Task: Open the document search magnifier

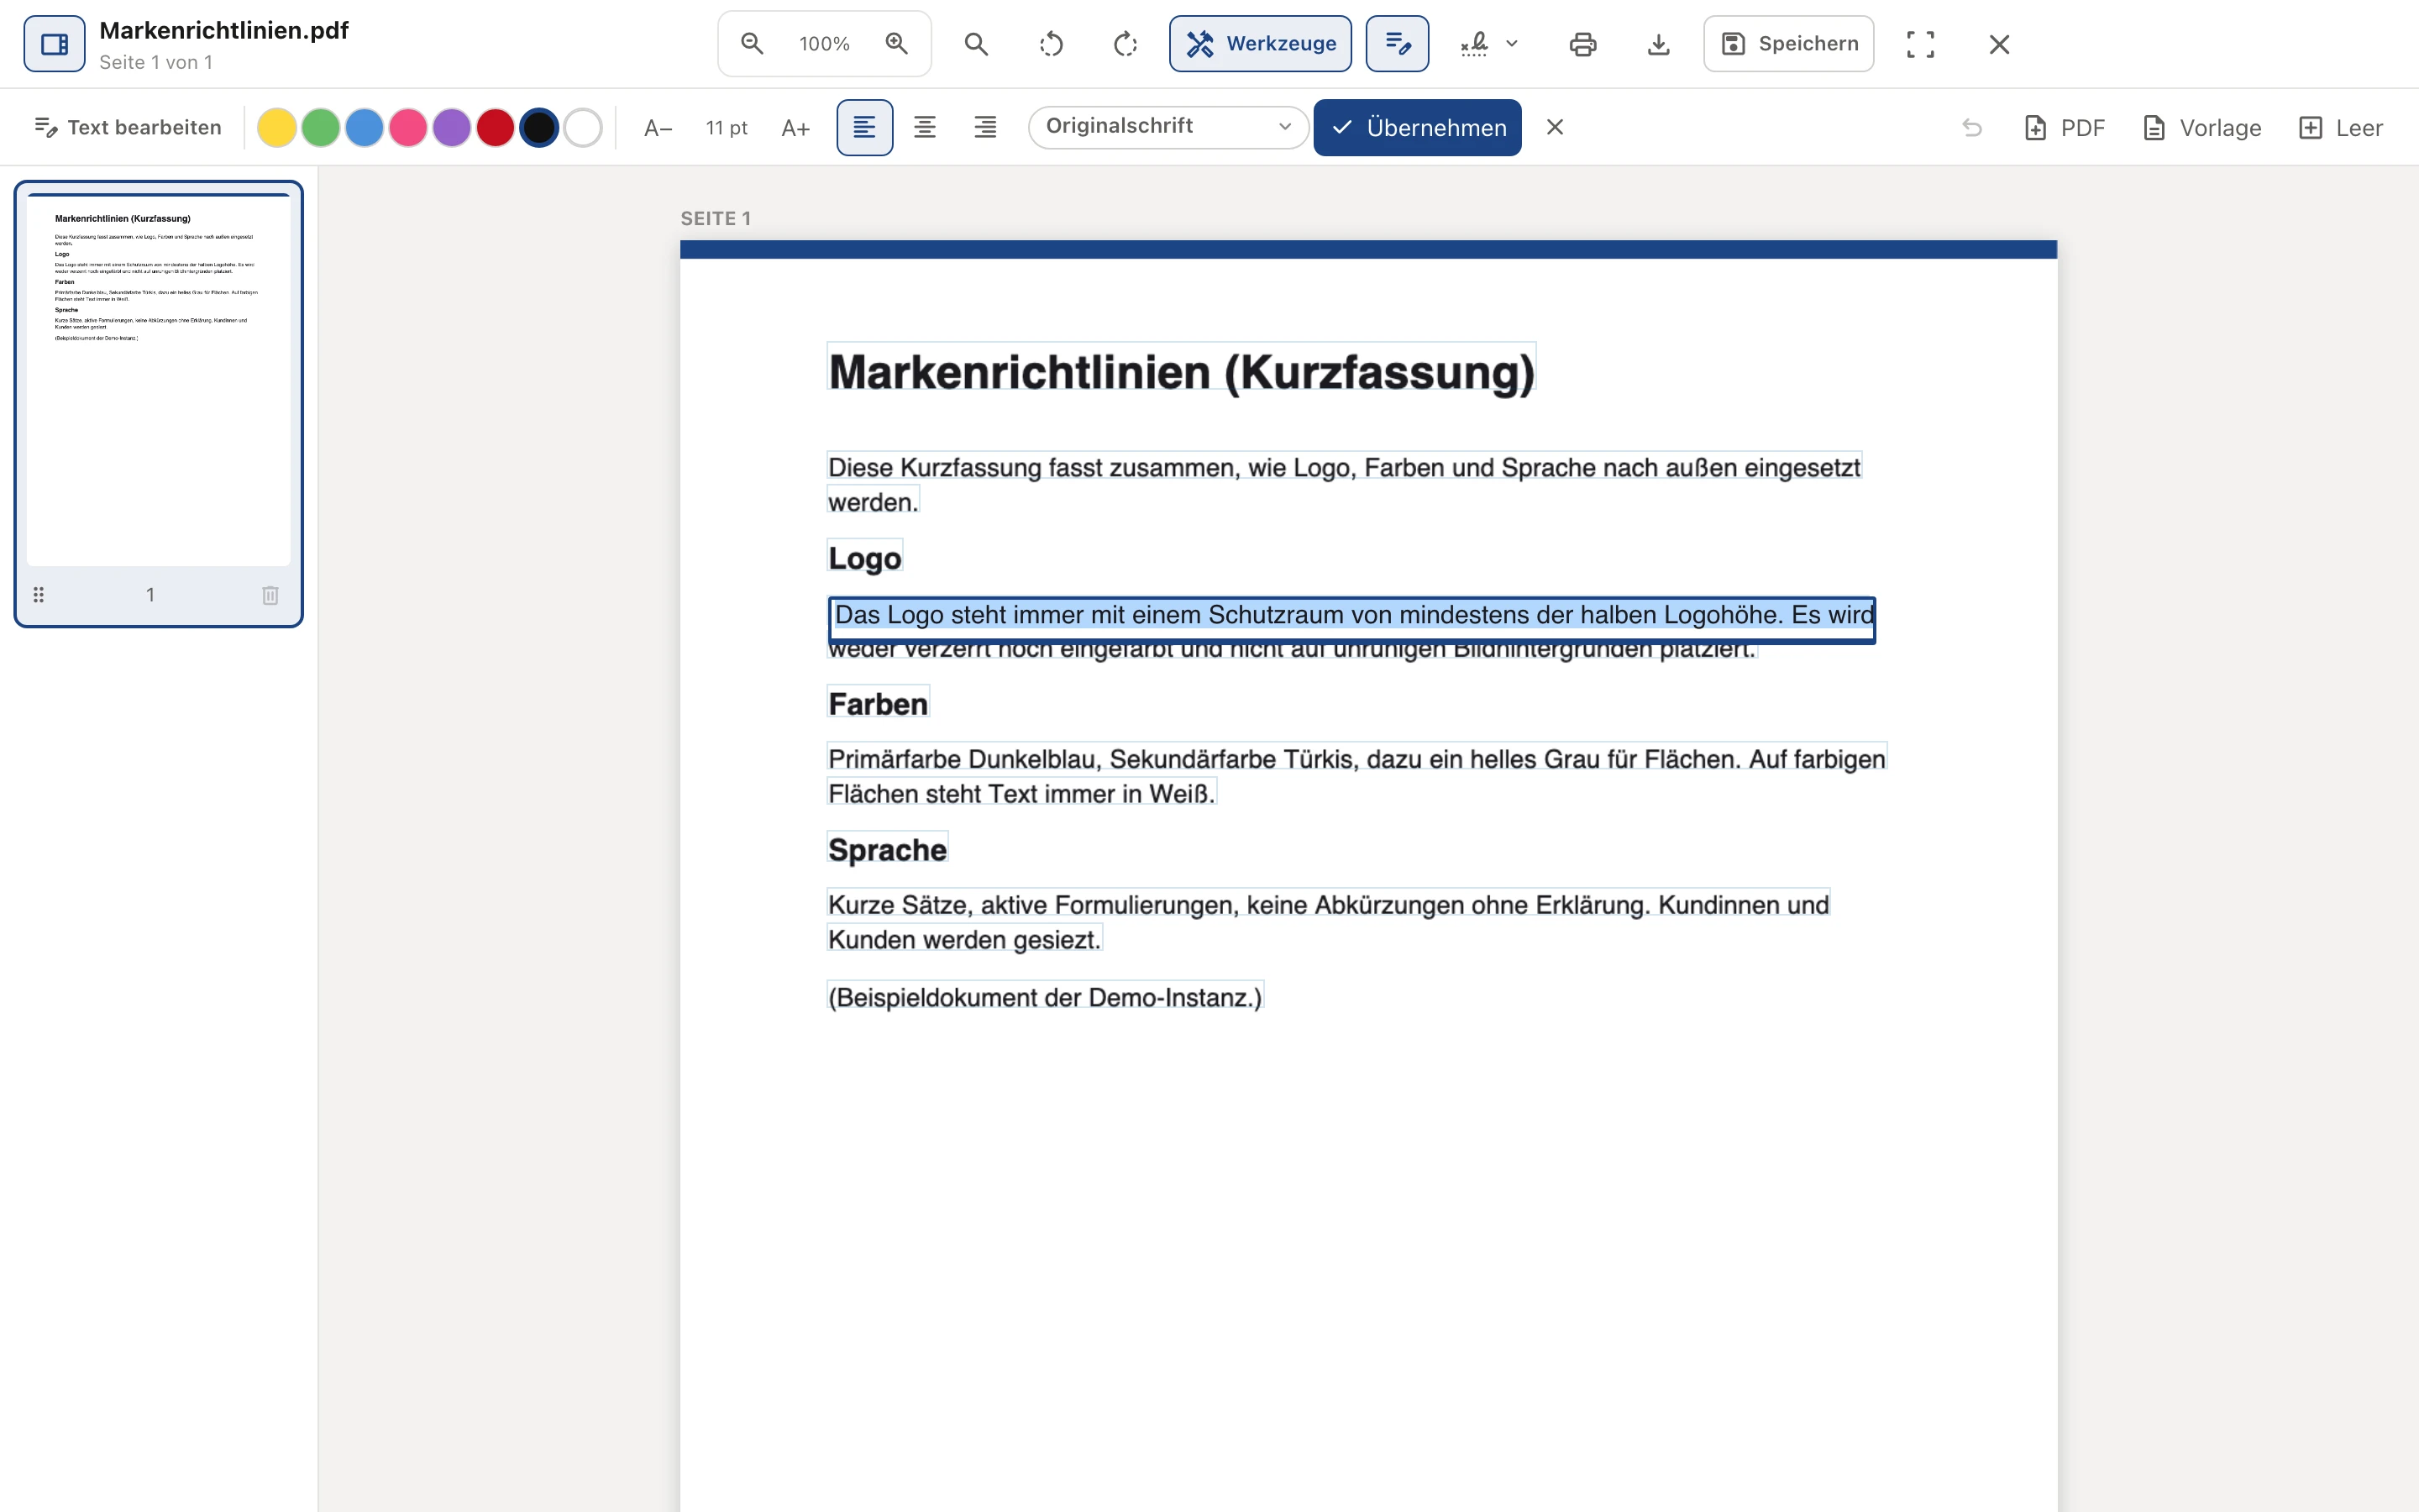Action: coord(977,44)
